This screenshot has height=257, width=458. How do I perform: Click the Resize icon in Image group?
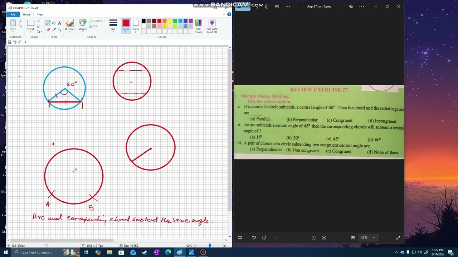(x=39, y=26)
